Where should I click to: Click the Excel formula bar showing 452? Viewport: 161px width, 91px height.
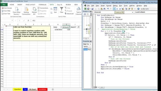coord(56,20)
